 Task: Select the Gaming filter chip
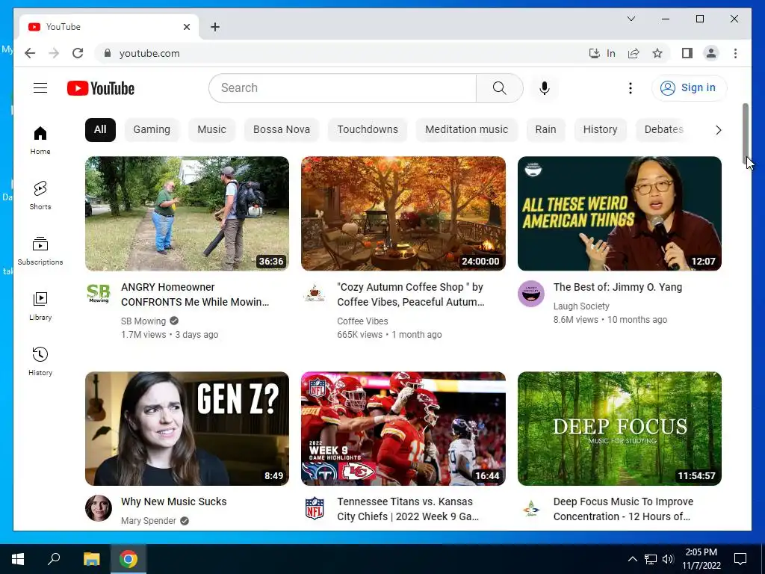[x=152, y=130]
